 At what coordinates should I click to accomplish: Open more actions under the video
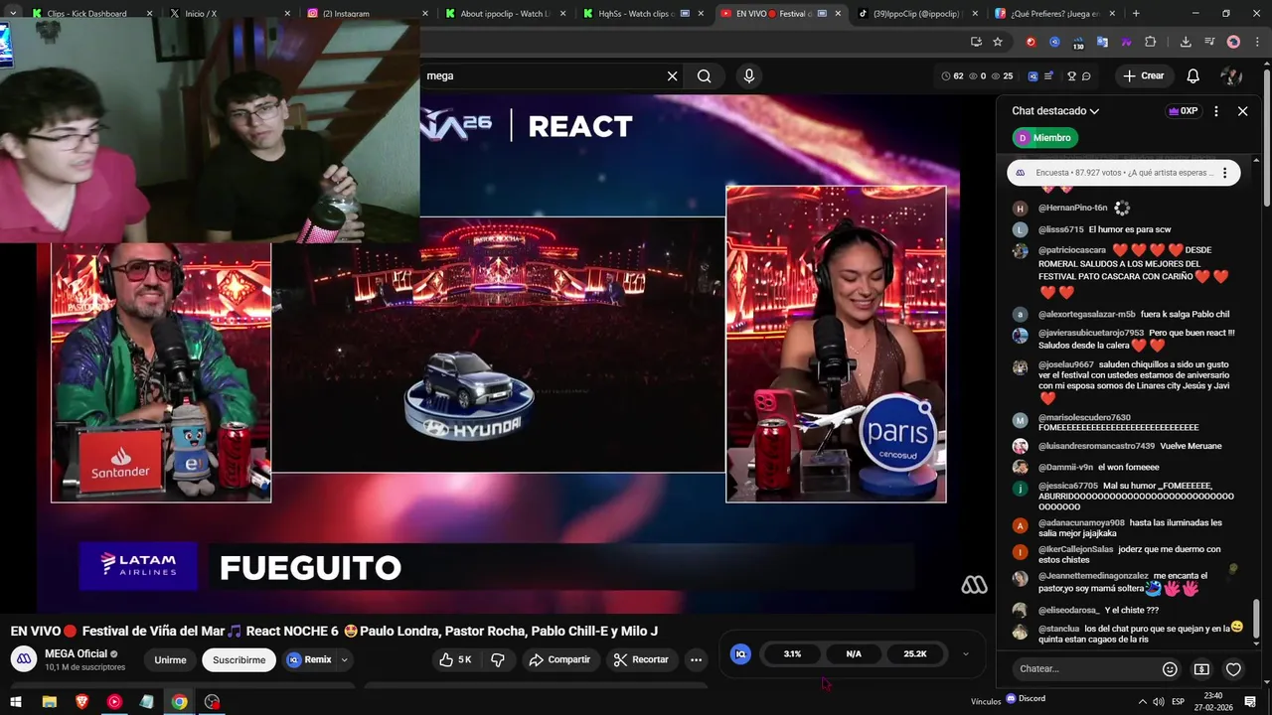696,659
